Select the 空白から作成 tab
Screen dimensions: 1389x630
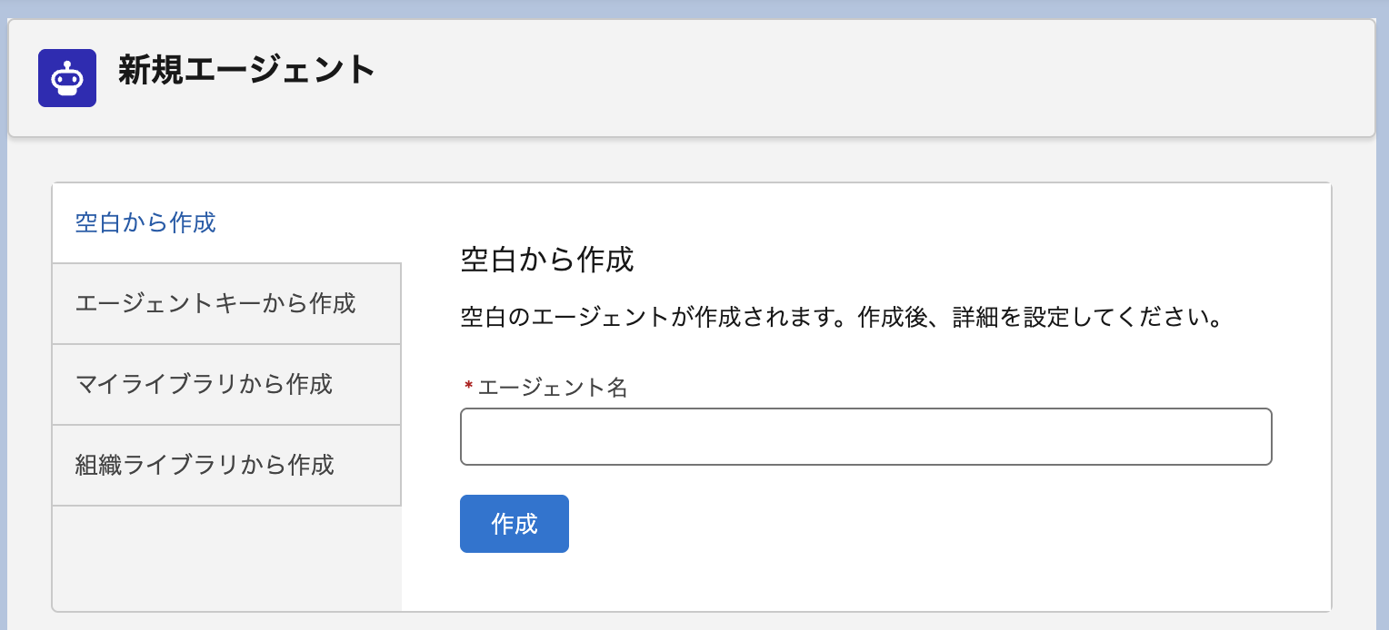click(x=145, y=222)
